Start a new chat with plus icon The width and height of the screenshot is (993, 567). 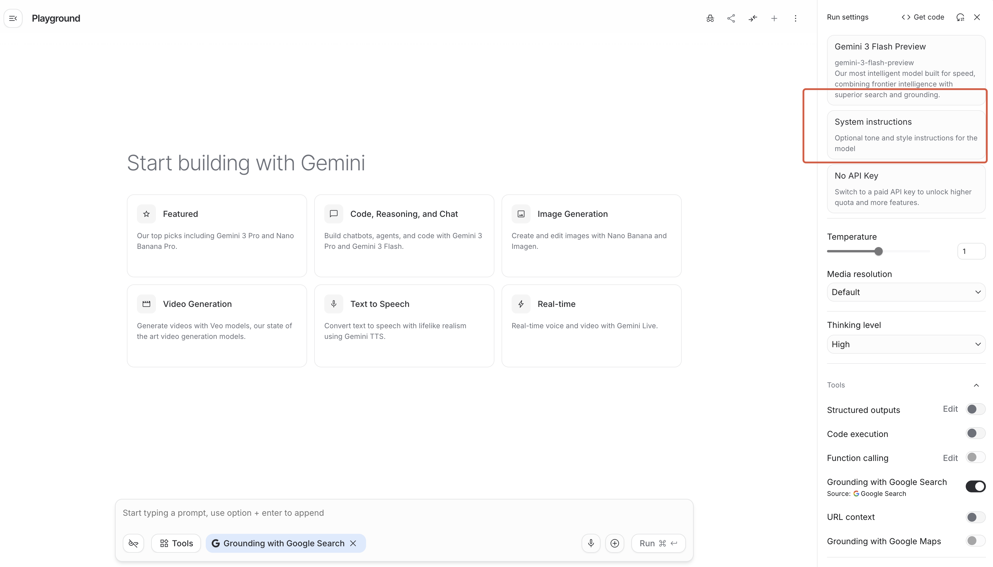pyautogui.click(x=774, y=18)
